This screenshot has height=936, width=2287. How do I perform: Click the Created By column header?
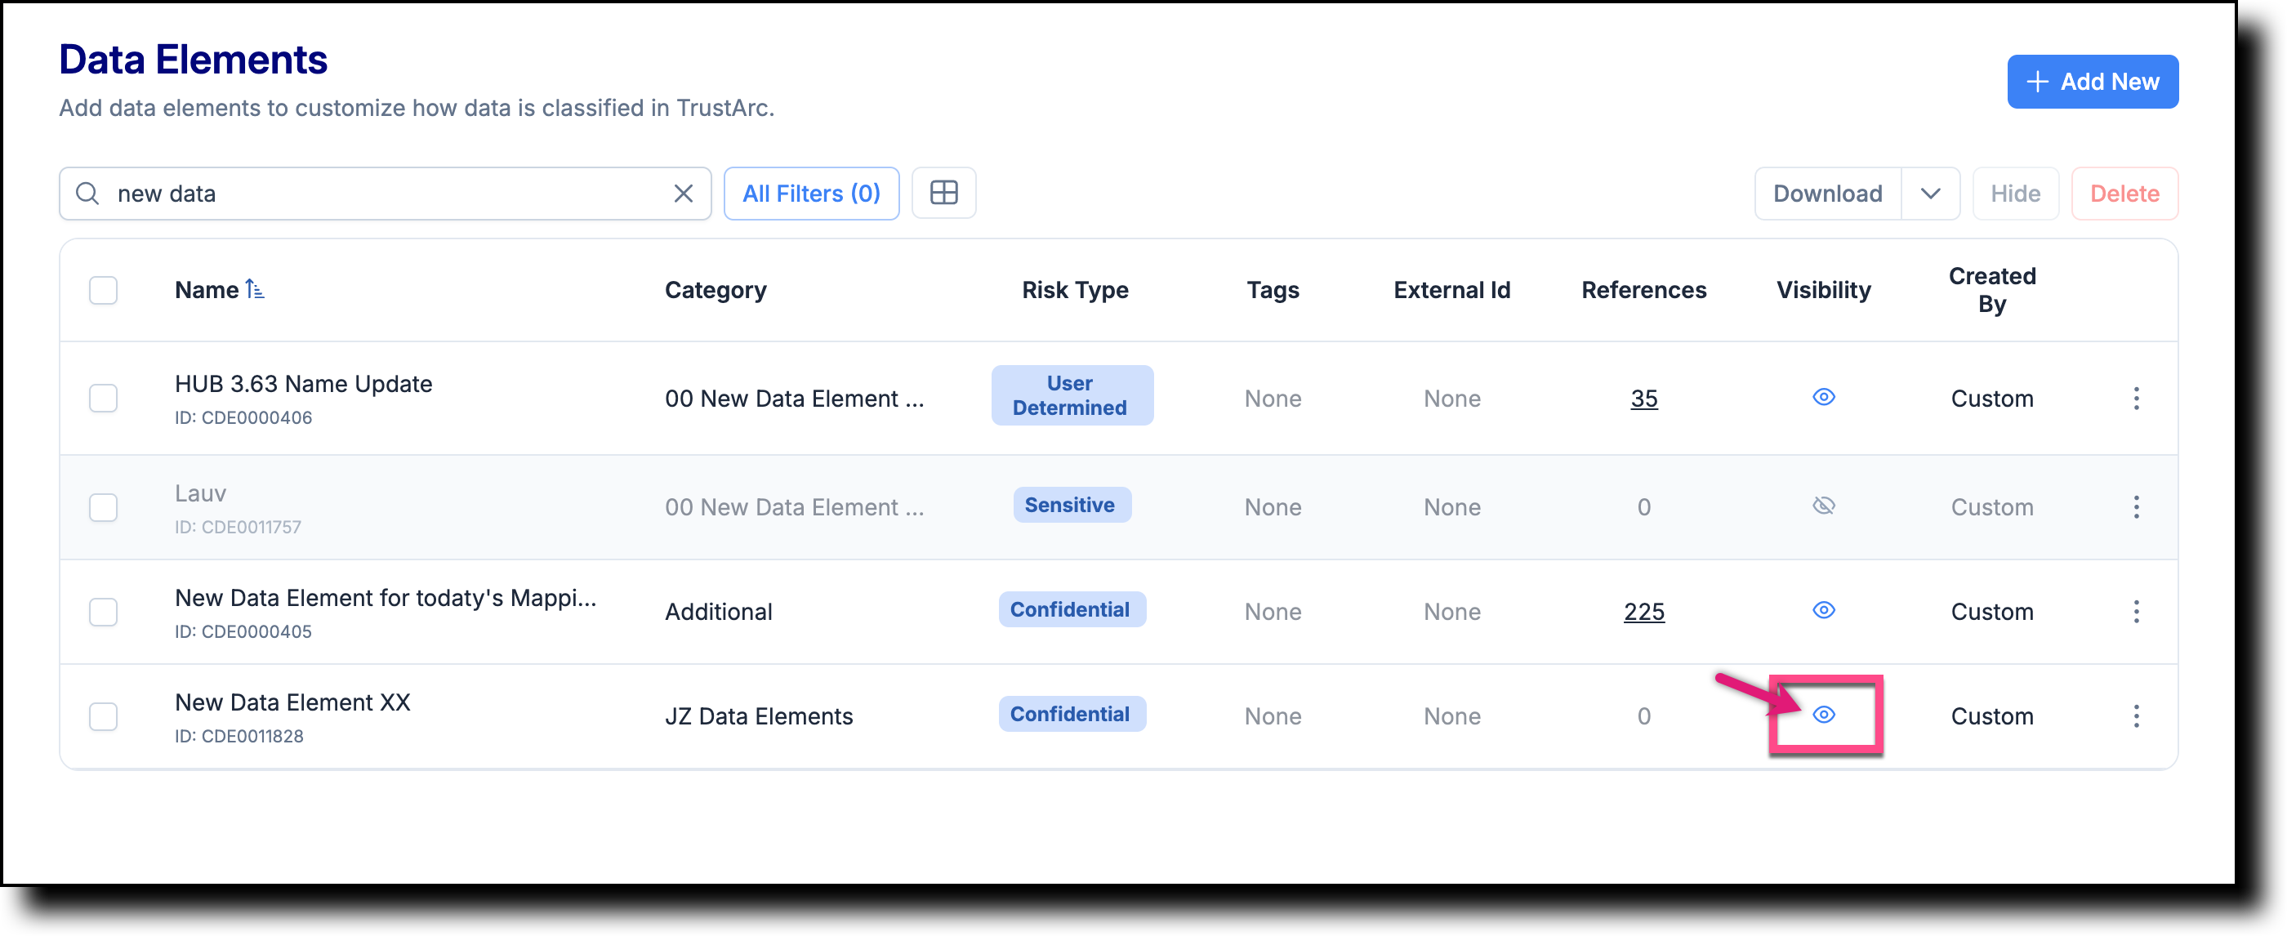click(1991, 289)
